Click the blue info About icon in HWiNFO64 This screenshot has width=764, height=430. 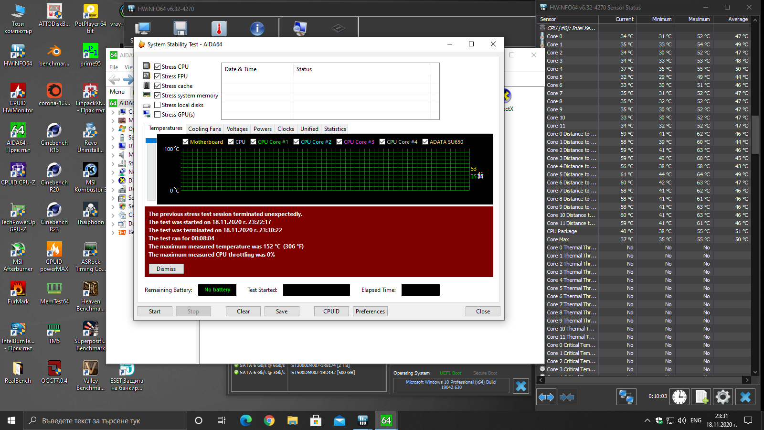[257, 29]
